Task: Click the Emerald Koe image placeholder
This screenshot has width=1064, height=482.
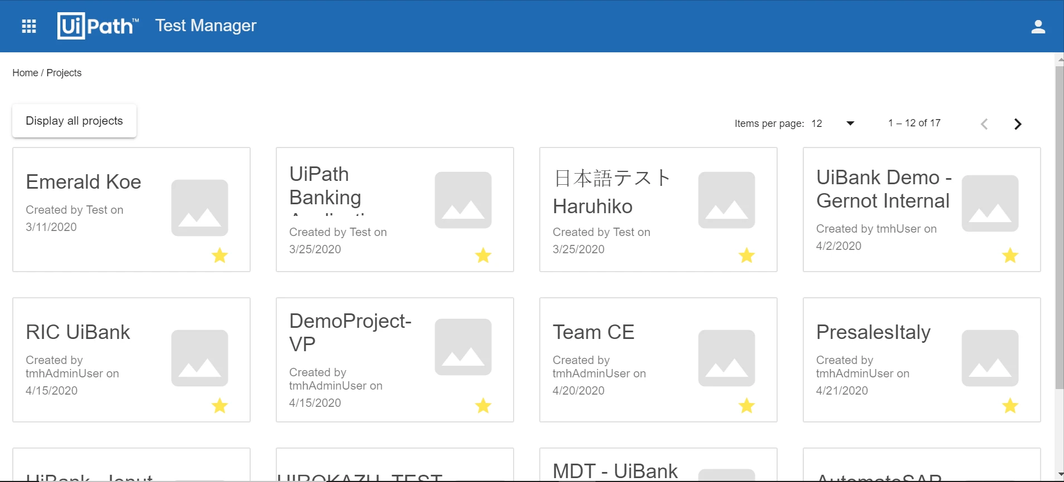Action: [199, 208]
